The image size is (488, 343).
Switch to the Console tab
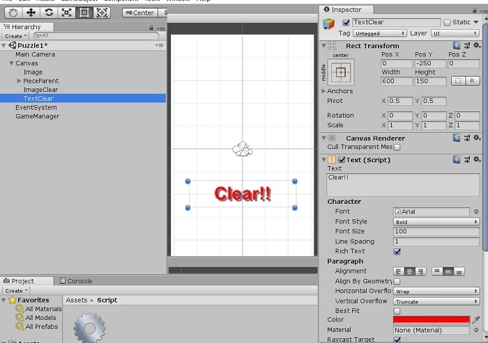click(x=76, y=281)
